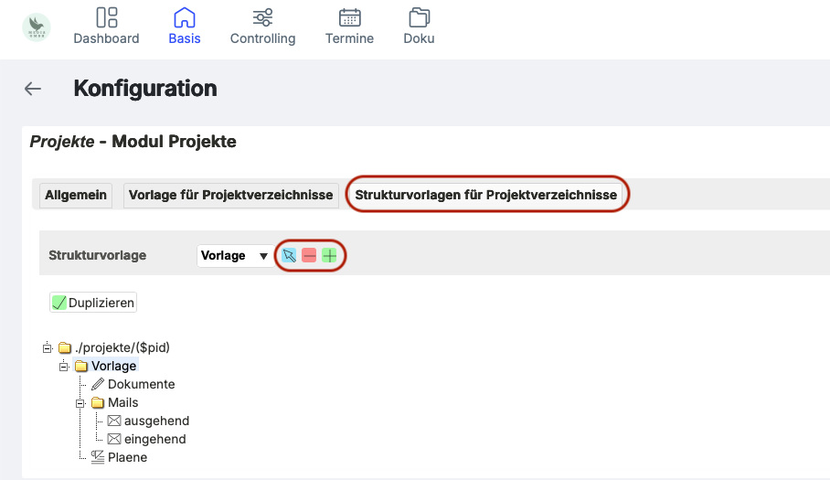This screenshot has height=480, width=830.
Task: Navigate back with the left arrow
Action: 33,89
